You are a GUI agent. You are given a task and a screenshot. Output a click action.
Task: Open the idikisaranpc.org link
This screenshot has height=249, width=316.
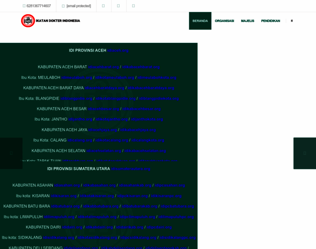pyautogui.click(x=166, y=196)
